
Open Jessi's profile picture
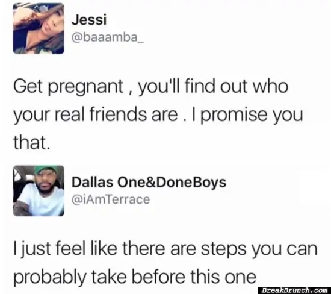pyautogui.click(x=39, y=28)
